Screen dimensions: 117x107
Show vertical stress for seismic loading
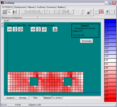click(x=39, y=29)
